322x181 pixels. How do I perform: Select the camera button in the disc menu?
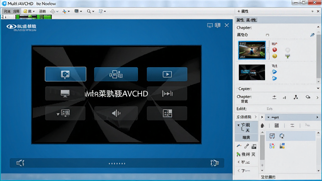tap(65, 74)
